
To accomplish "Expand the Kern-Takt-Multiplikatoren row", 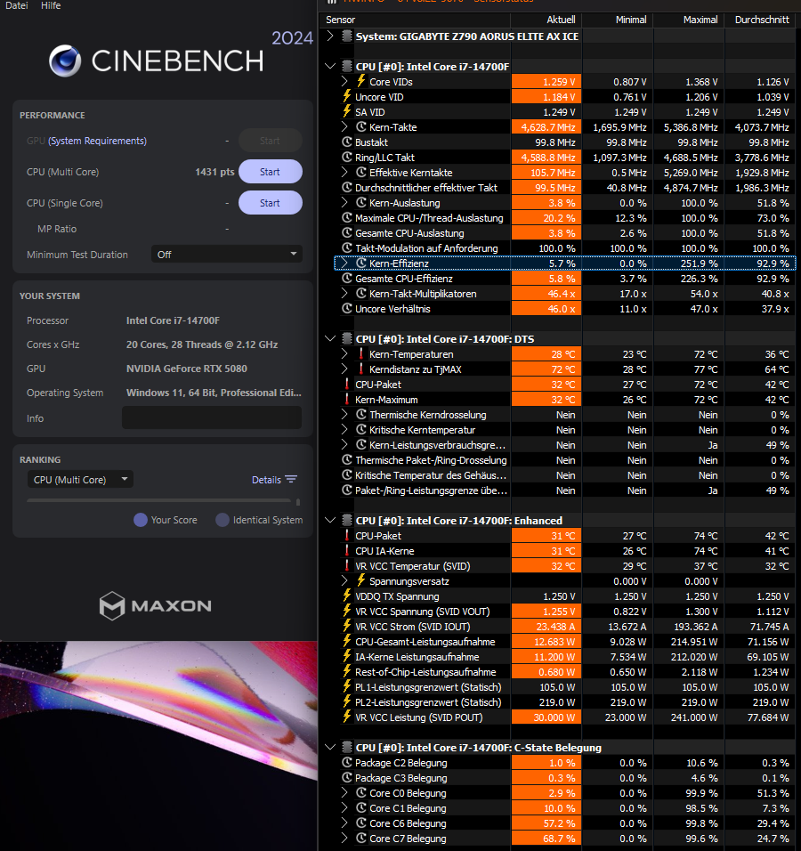I will [x=345, y=294].
